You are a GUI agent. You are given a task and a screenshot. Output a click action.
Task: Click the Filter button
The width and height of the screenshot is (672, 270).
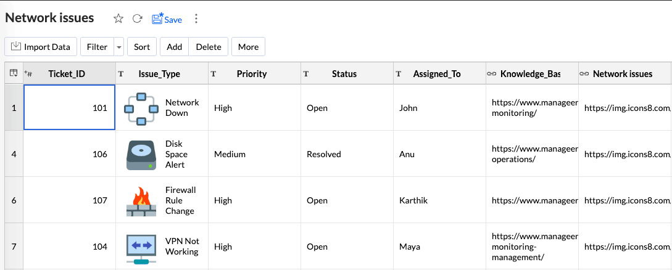tap(97, 47)
